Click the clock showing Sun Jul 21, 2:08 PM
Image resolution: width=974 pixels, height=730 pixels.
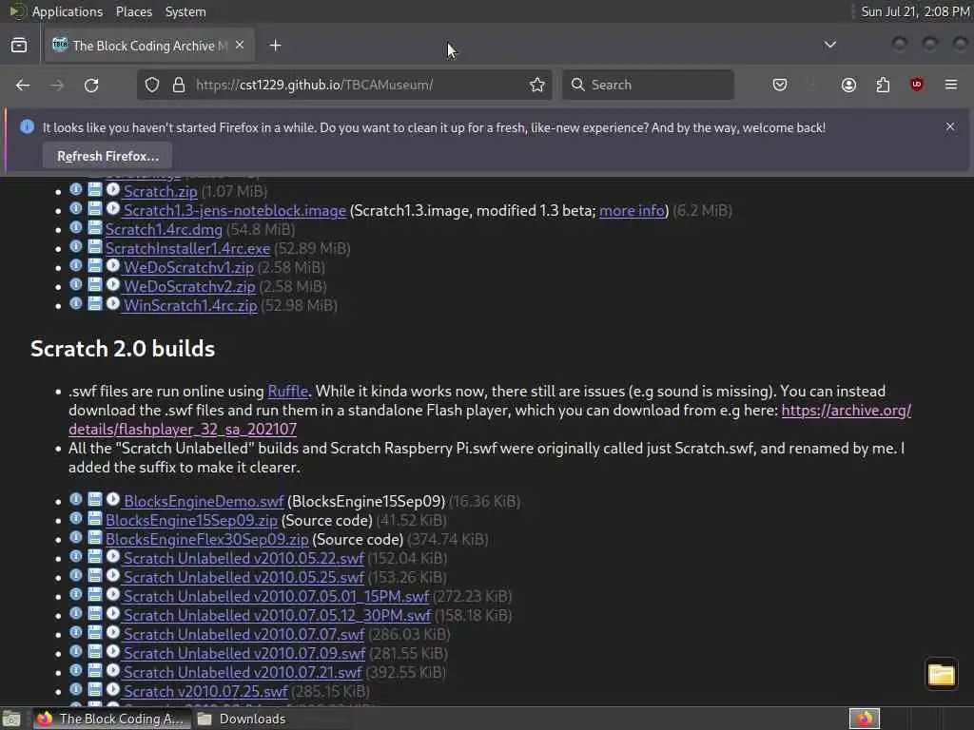click(x=915, y=11)
